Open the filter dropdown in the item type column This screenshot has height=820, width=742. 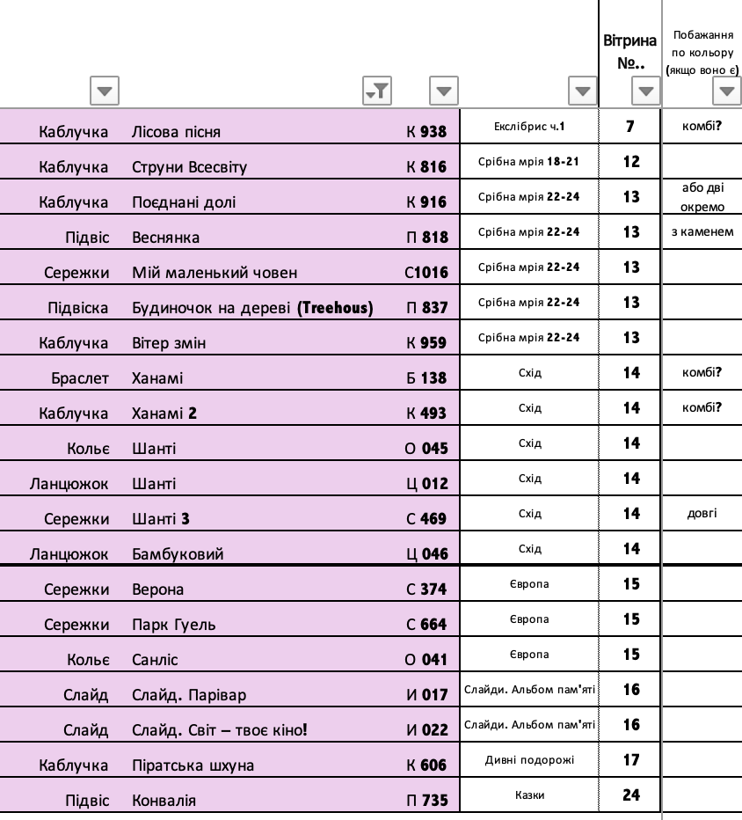[x=105, y=91]
